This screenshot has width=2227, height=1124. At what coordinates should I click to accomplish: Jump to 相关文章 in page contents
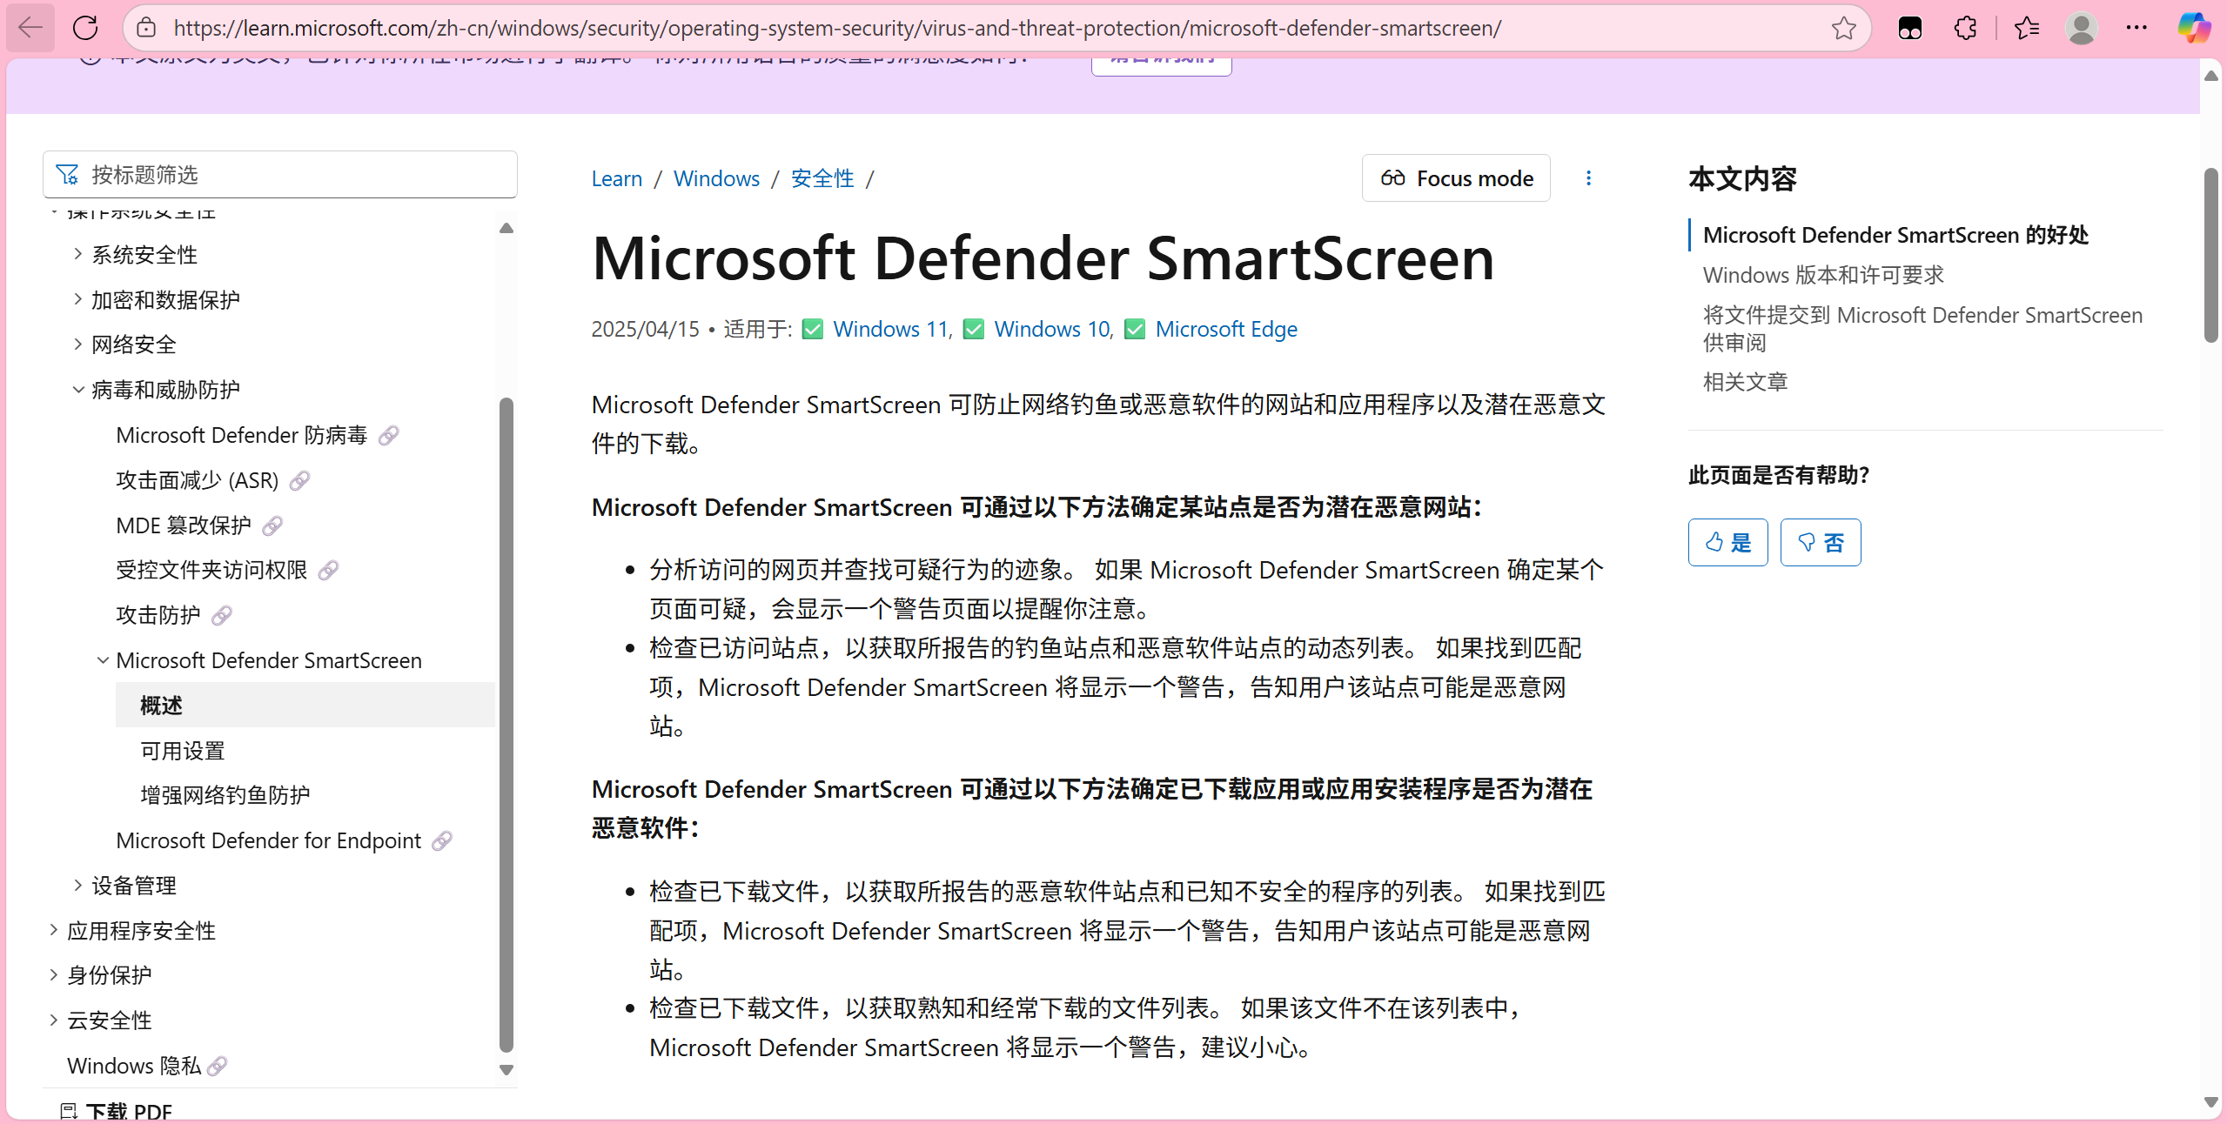[1745, 382]
